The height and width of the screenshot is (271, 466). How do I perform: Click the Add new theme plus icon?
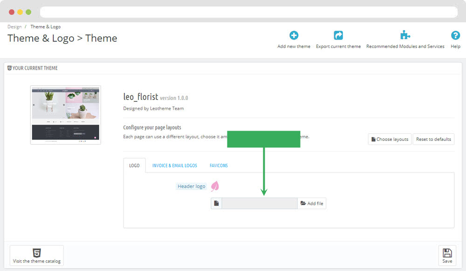[x=294, y=35]
